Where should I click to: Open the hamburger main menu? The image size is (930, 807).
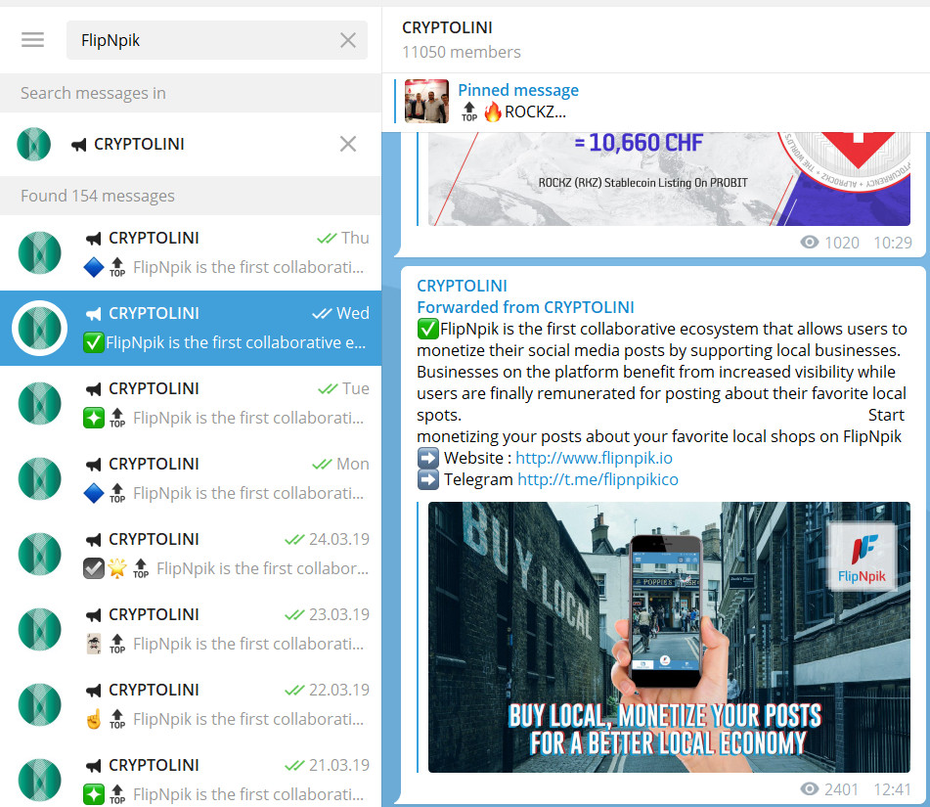(32, 40)
